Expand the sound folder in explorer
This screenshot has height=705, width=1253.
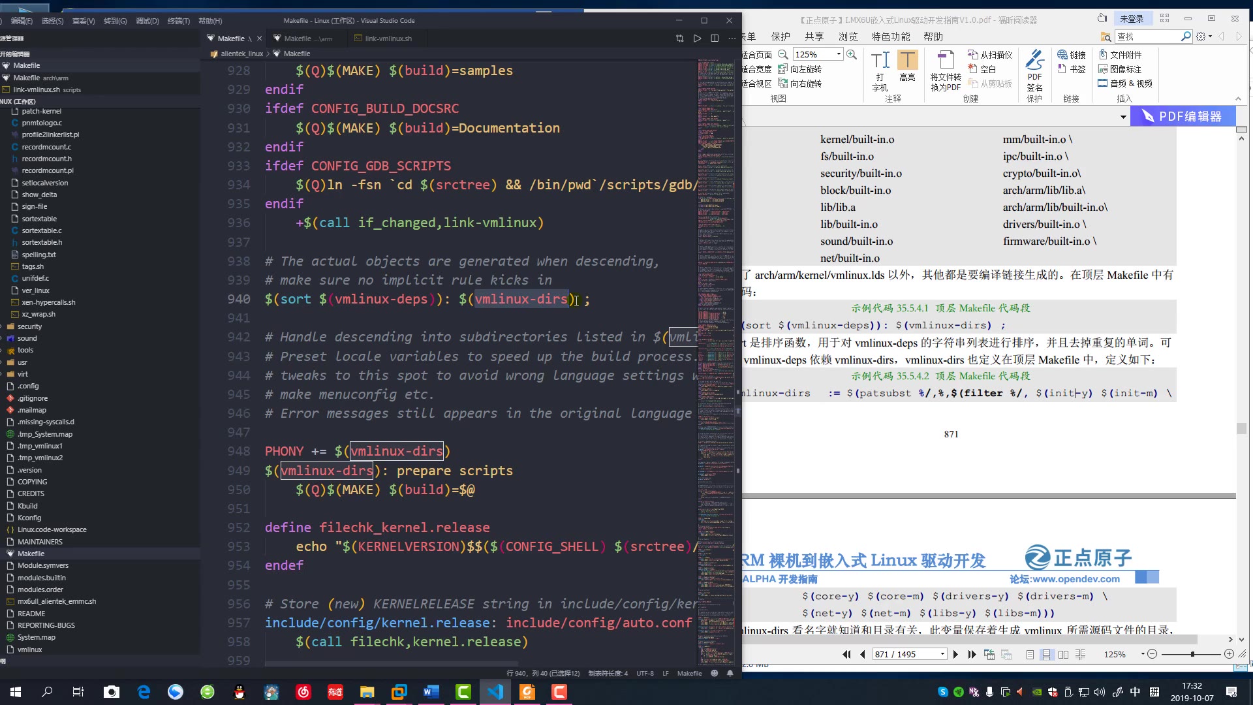click(x=27, y=338)
